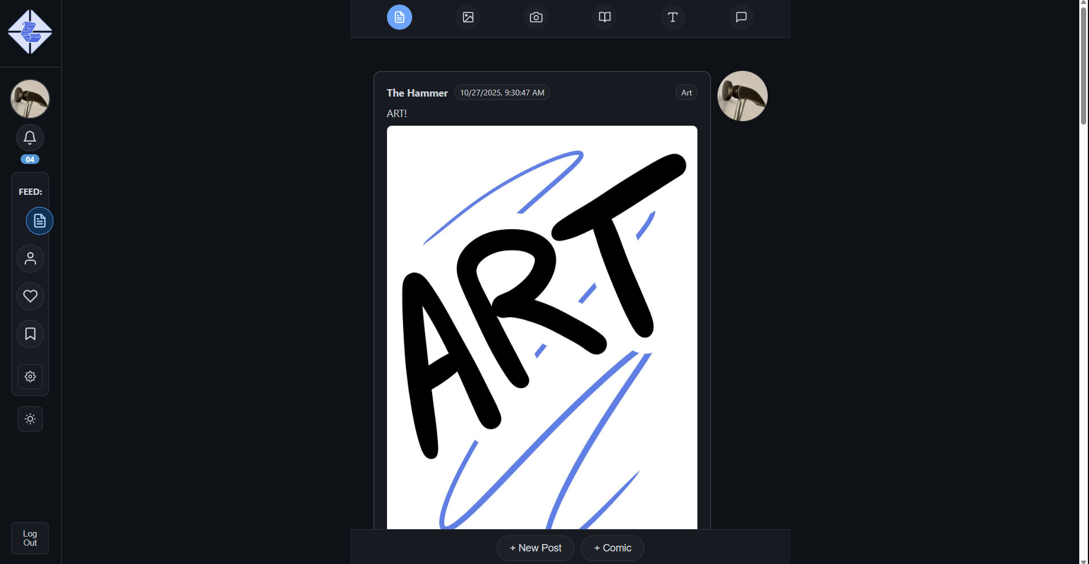This screenshot has width=1089, height=564.
Task: Select the all posts feed icon in sidebar
Action: click(x=39, y=221)
